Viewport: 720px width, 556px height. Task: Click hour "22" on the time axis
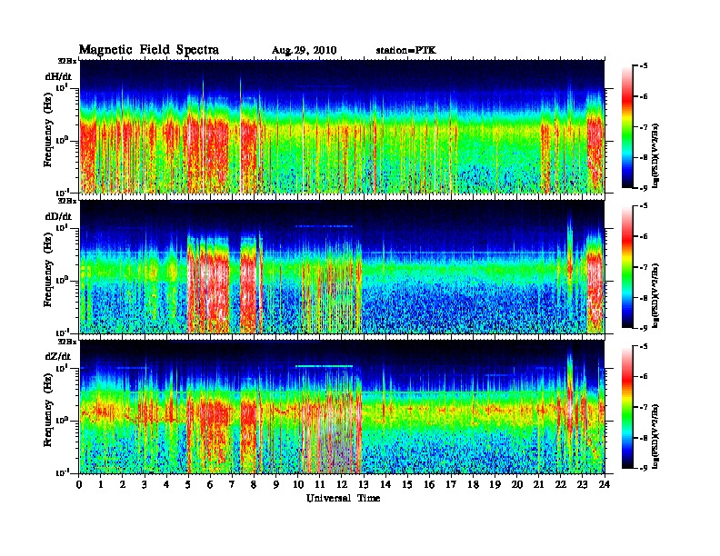tap(560, 484)
